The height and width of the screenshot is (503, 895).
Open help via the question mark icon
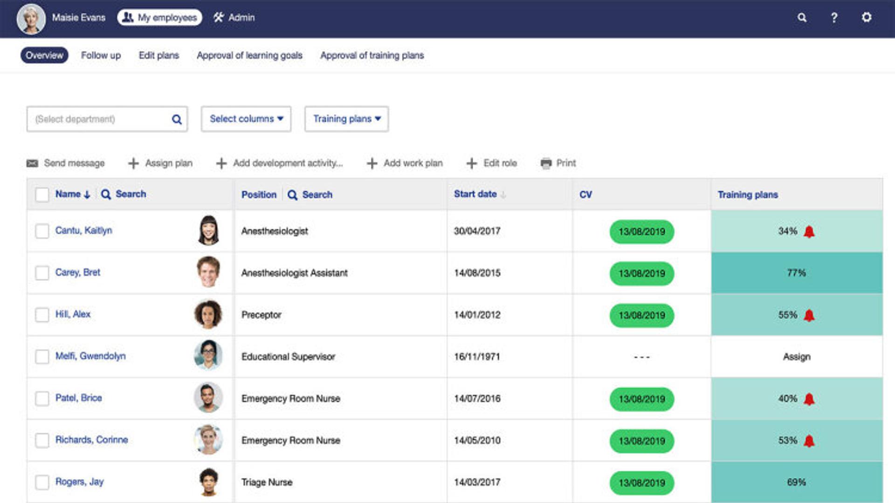point(834,18)
